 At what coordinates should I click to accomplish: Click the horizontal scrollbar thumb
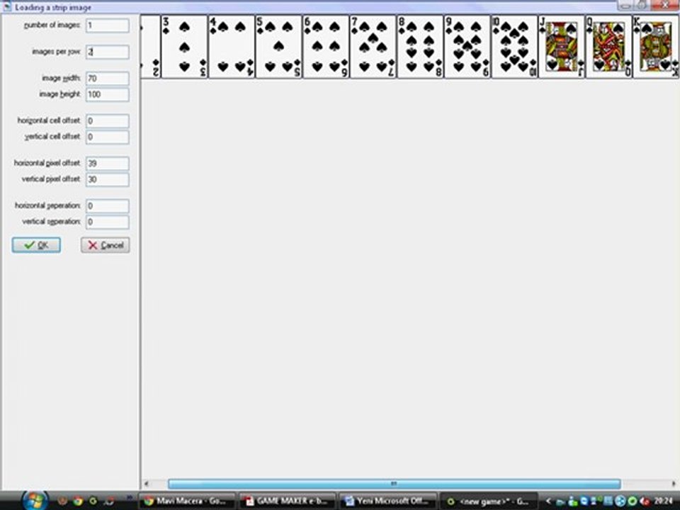(x=395, y=484)
